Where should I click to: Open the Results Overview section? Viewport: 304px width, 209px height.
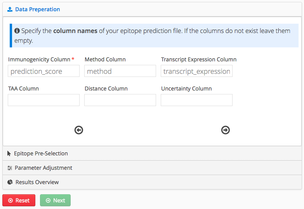tap(37, 182)
